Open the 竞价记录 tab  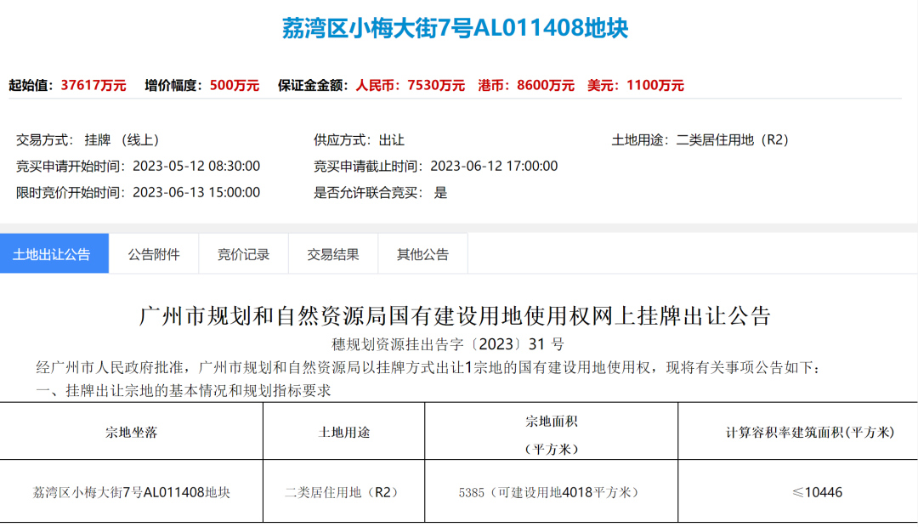pos(244,252)
